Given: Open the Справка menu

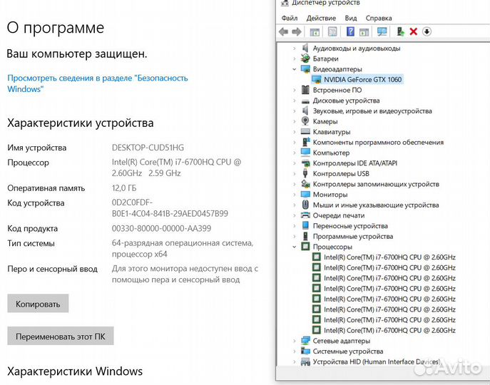Looking at the screenshot, I should pos(379,18).
